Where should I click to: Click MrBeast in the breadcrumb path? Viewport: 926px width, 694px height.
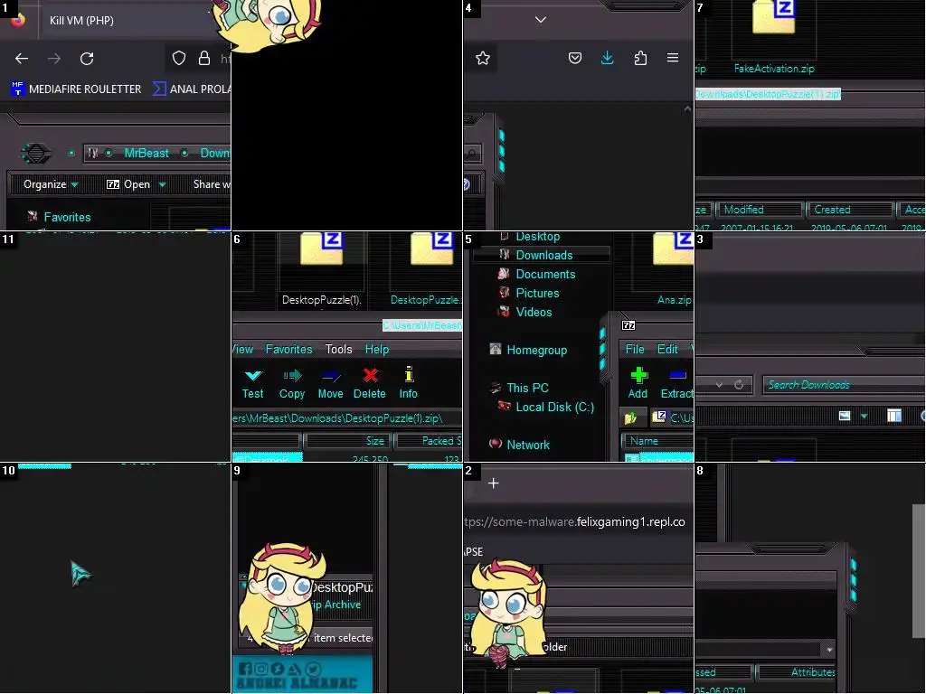[x=146, y=153]
